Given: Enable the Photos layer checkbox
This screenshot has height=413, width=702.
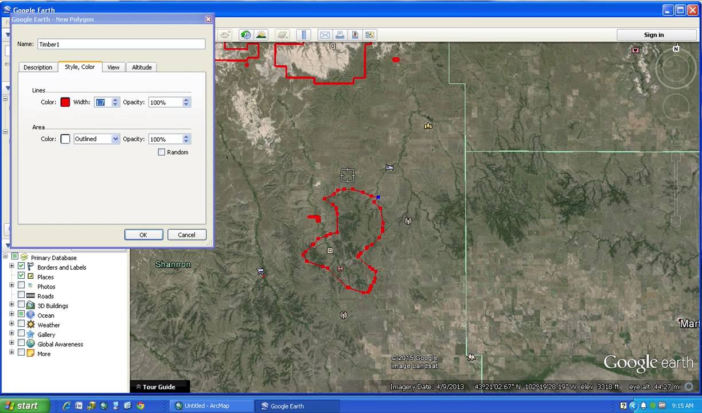Looking at the screenshot, I should point(21,286).
